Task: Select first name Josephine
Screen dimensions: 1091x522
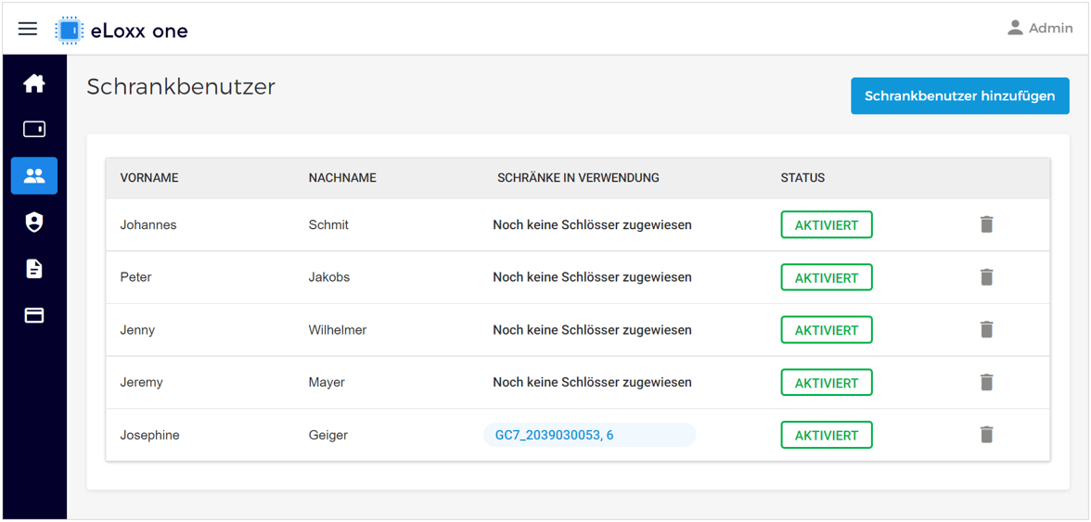Action: 149,435
